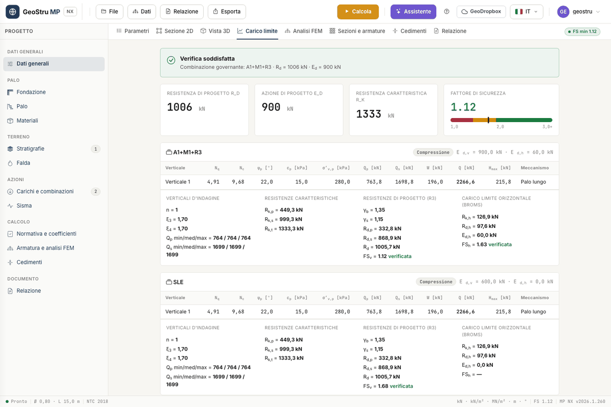The height and width of the screenshot is (407, 611).
Task: Open Fondazione in the sidebar
Action: pos(53,92)
